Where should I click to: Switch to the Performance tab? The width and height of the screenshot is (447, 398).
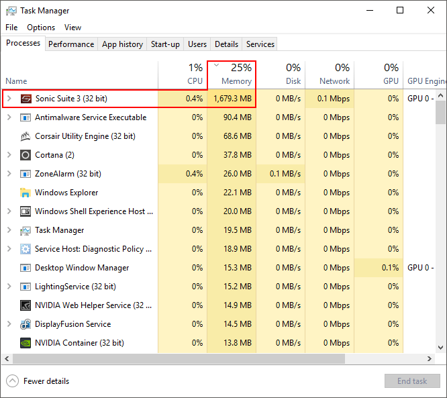(71, 44)
